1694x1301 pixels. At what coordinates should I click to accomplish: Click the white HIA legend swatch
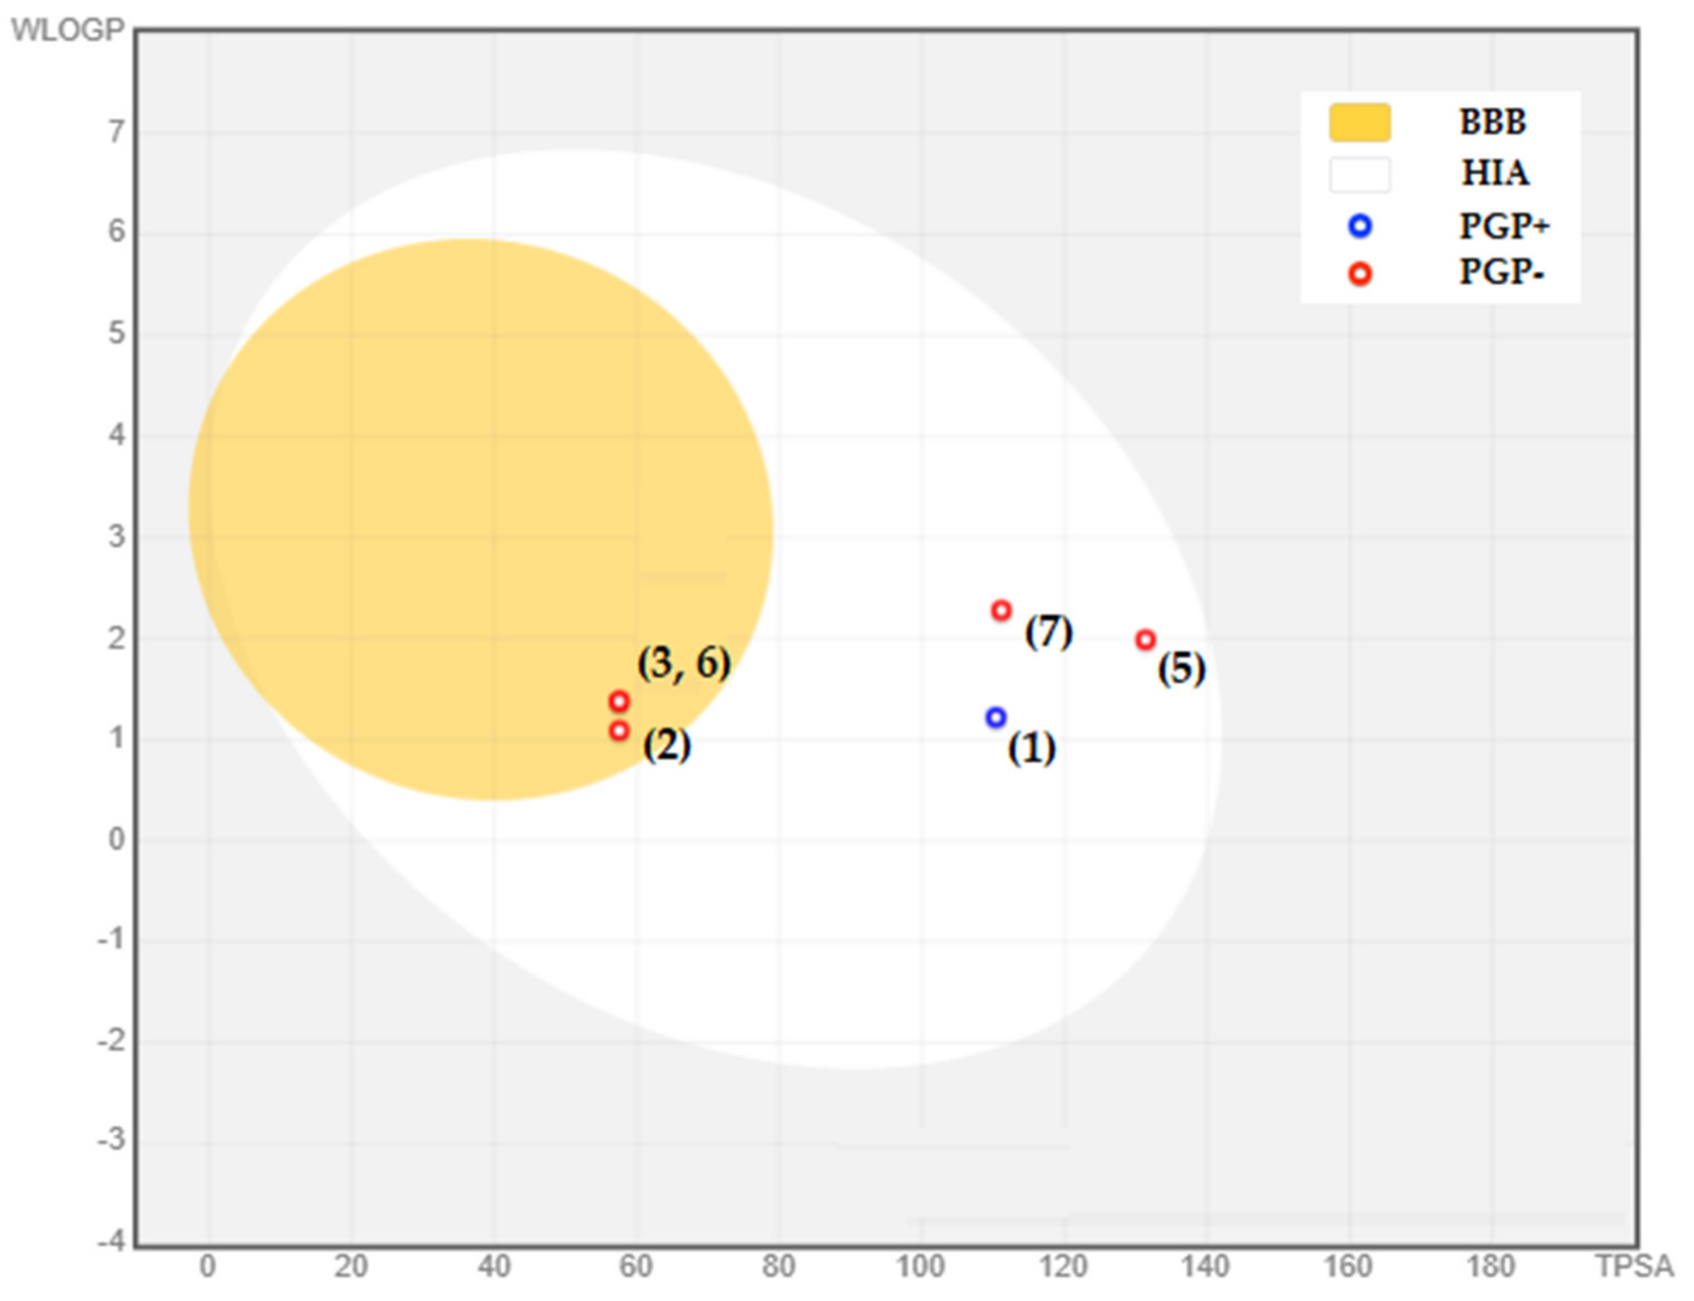pyautogui.click(x=1360, y=173)
